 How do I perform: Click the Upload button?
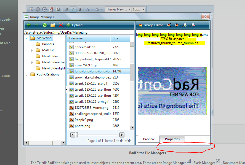[74, 25]
